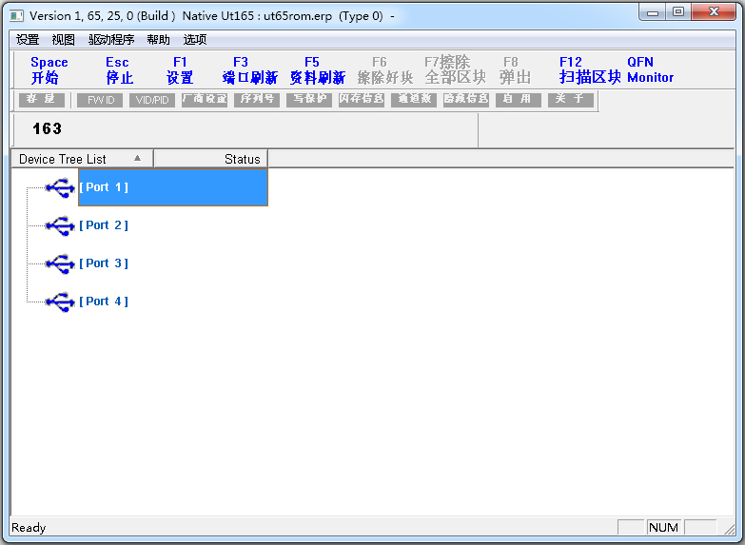Image resolution: width=745 pixels, height=545 pixels.
Task: Open F1 设置 settings
Action: 180,69
